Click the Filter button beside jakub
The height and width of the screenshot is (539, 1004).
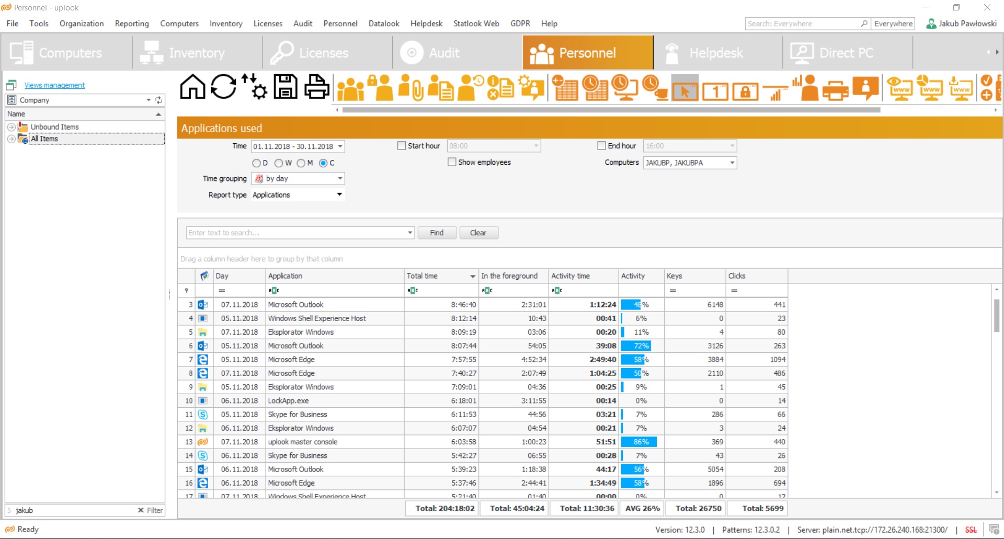click(x=150, y=510)
